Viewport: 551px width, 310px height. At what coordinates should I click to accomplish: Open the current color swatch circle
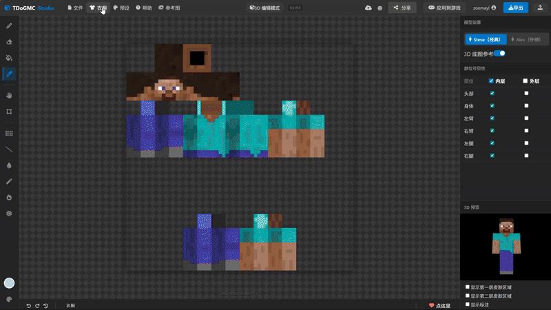click(x=9, y=283)
